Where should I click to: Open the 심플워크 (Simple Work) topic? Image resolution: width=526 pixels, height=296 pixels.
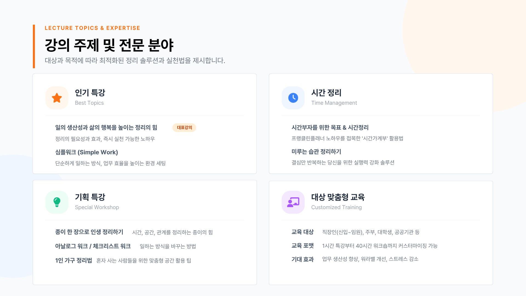click(x=87, y=152)
